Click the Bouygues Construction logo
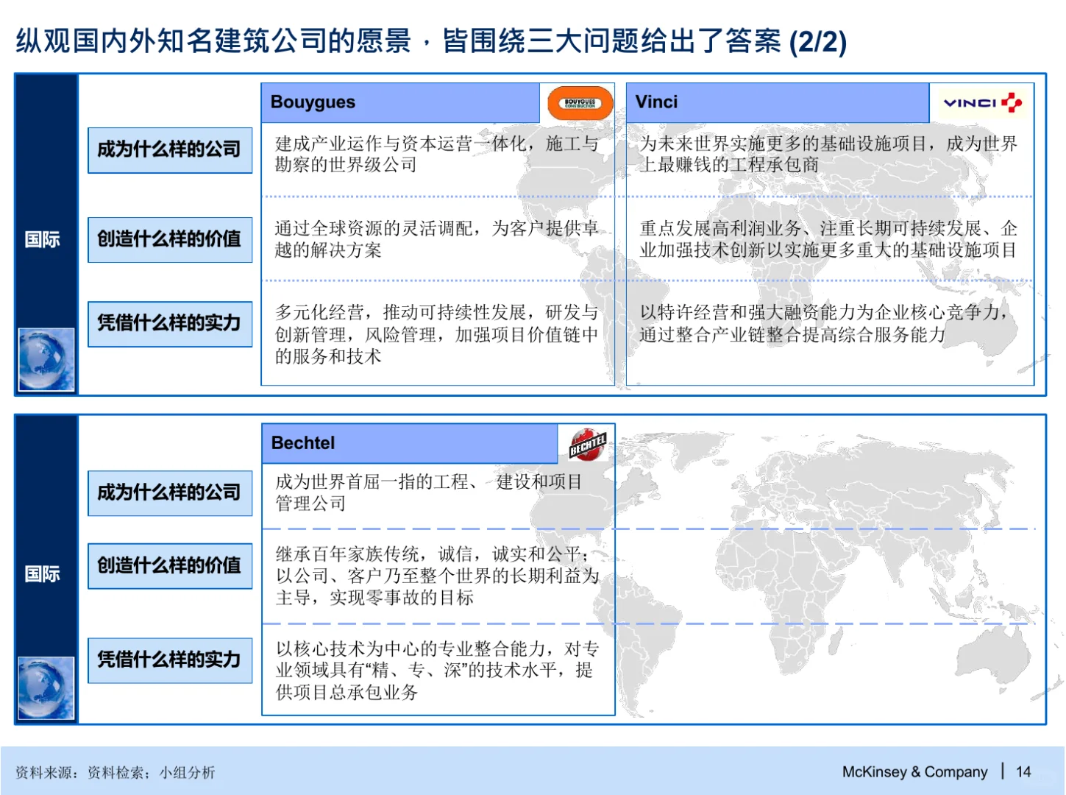This screenshot has height=795, width=1066. pyautogui.click(x=579, y=103)
